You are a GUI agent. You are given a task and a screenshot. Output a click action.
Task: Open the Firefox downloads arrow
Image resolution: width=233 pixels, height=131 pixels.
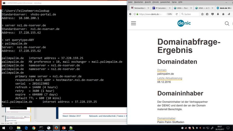[218, 14]
